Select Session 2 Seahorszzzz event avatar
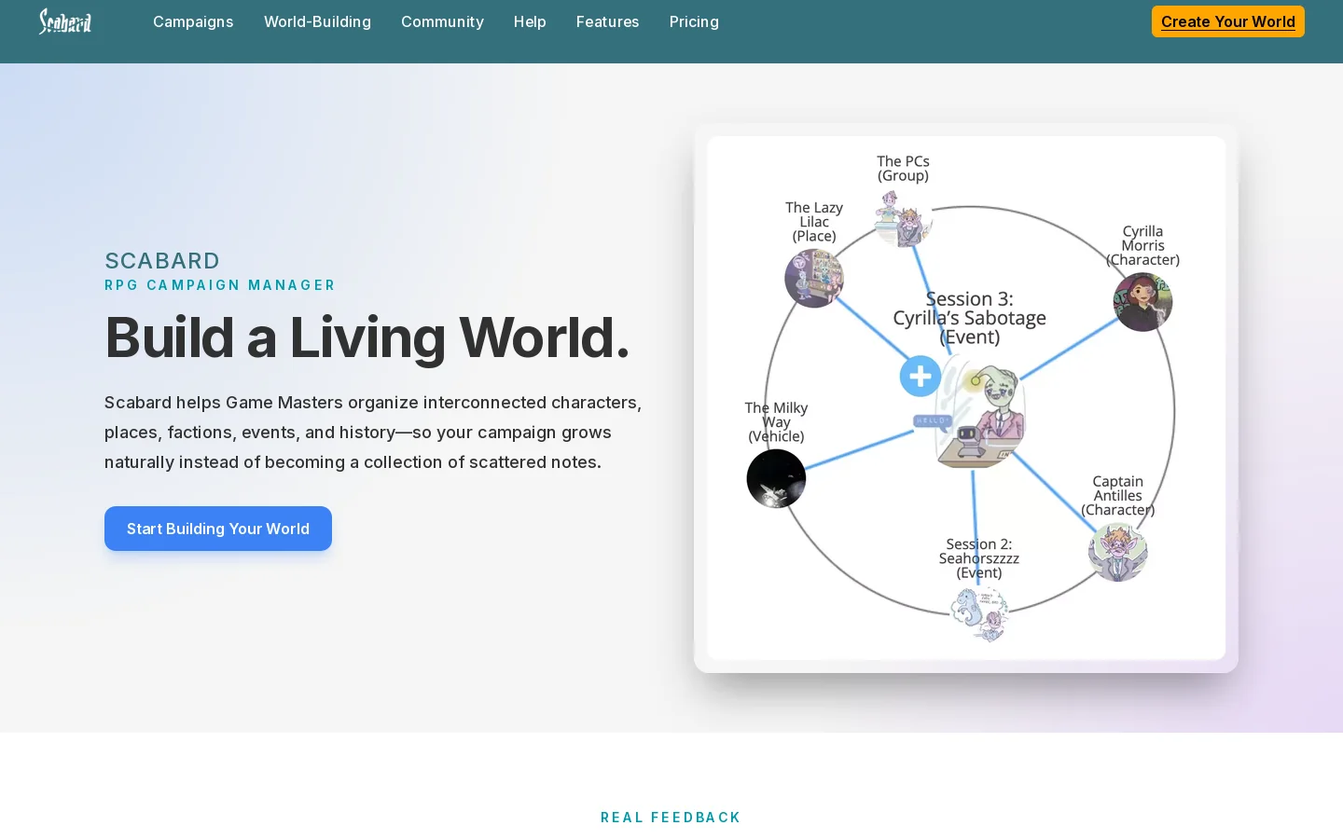This screenshot has height=839, width=1343. pos(979,613)
